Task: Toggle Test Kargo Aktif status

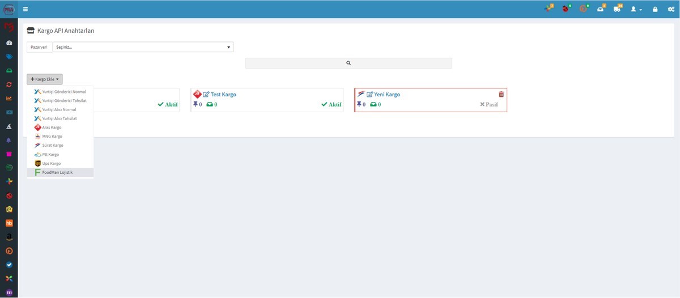Action: point(331,104)
